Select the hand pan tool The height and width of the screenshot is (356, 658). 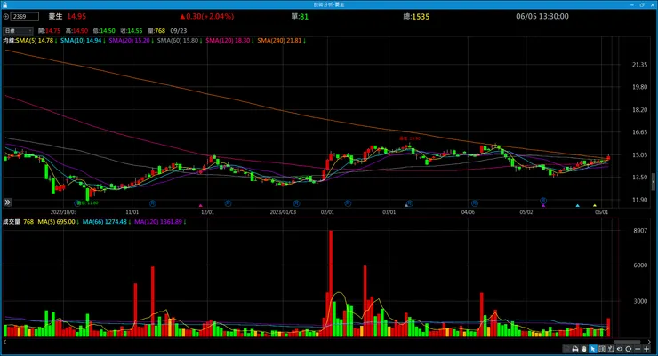coord(584,349)
